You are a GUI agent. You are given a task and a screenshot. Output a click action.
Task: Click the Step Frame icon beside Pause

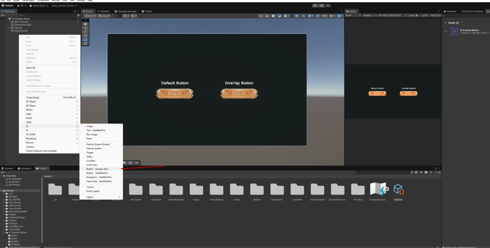point(327,5)
